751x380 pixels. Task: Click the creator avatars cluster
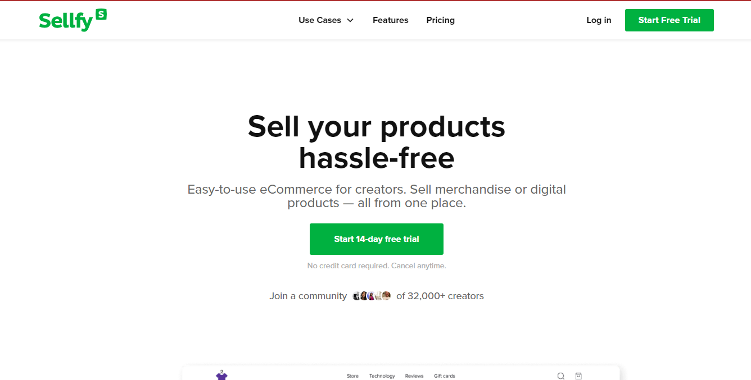tap(372, 296)
